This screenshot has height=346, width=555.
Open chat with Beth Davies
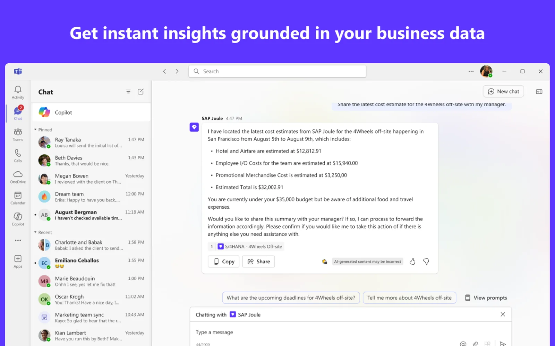92,161
